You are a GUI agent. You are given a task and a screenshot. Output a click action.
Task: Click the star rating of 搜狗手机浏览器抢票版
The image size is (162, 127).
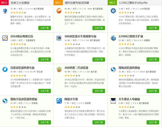pos(18,107)
